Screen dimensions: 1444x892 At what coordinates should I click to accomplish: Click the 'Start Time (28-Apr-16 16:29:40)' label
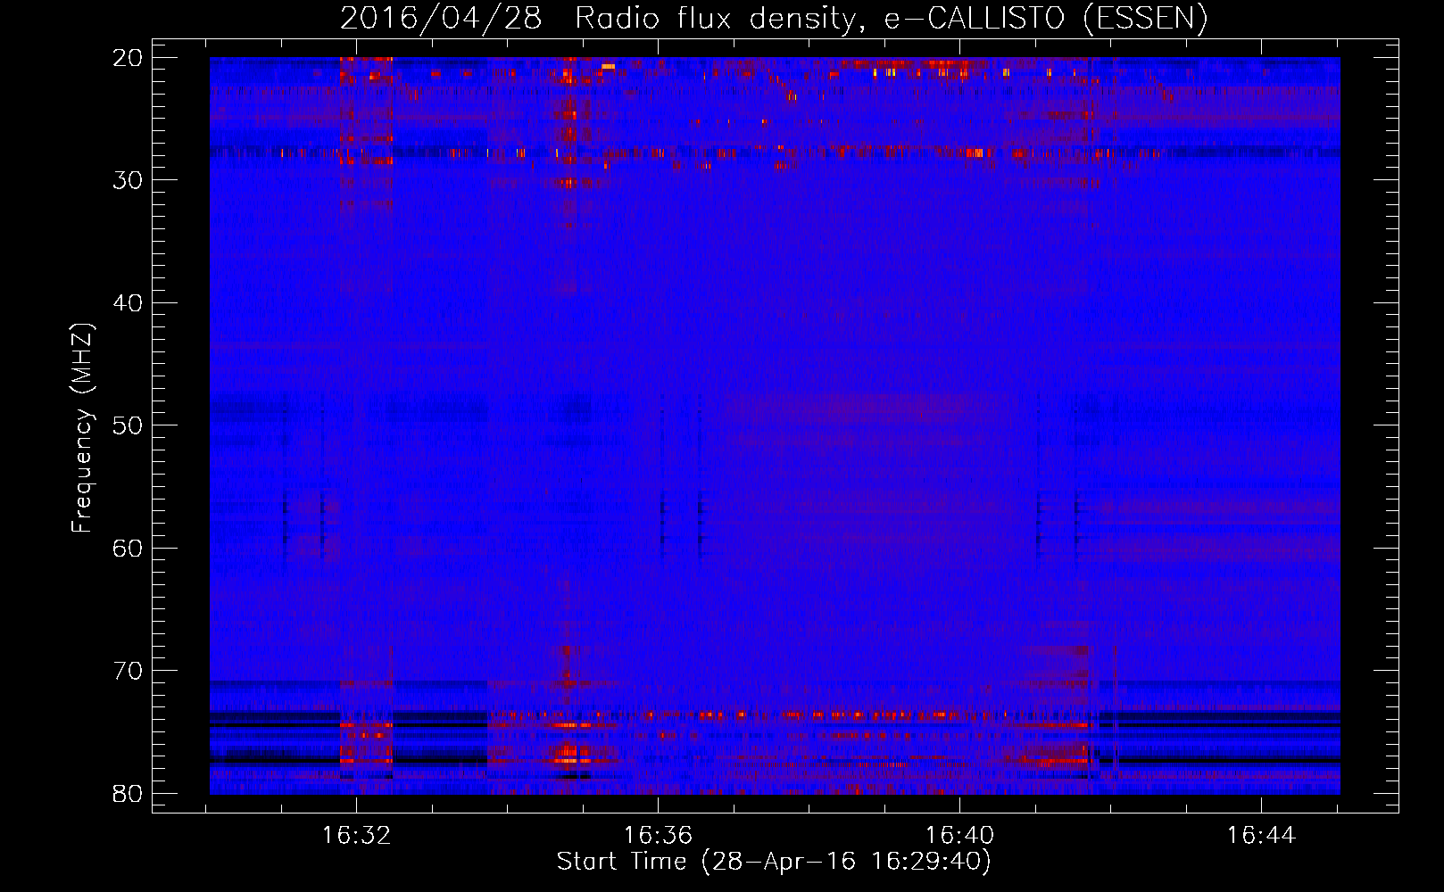pos(774,862)
